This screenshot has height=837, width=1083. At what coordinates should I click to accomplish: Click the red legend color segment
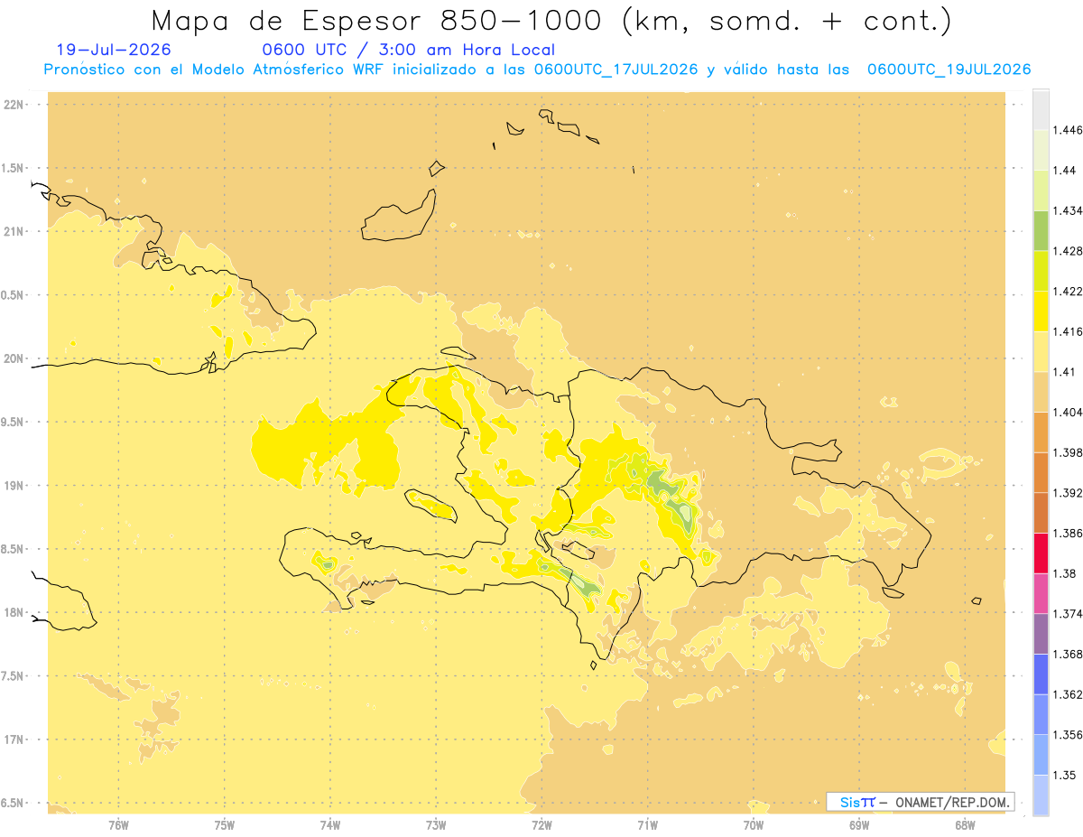click(1041, 553)
